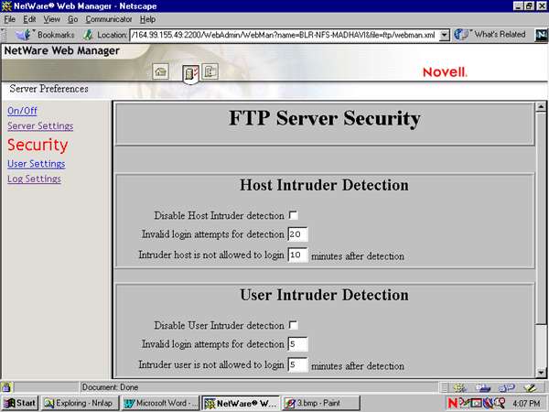Open Navigator from the component bar
Screen dimensions: 549x412
click(x=459, y=387)
